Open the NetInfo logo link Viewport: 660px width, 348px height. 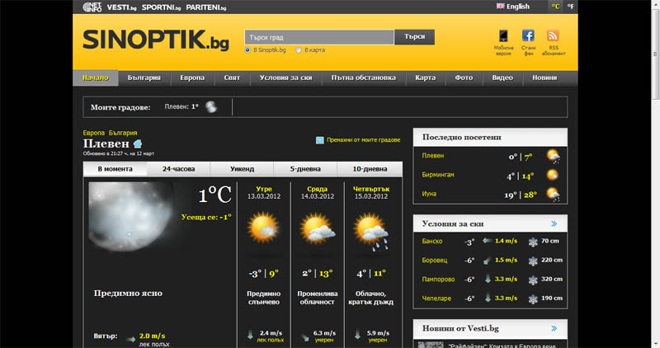(92, 7)
